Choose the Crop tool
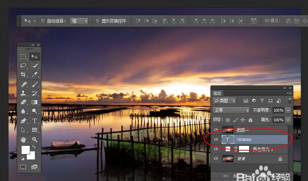The image size is (308, 181). [x=23, y=74]
